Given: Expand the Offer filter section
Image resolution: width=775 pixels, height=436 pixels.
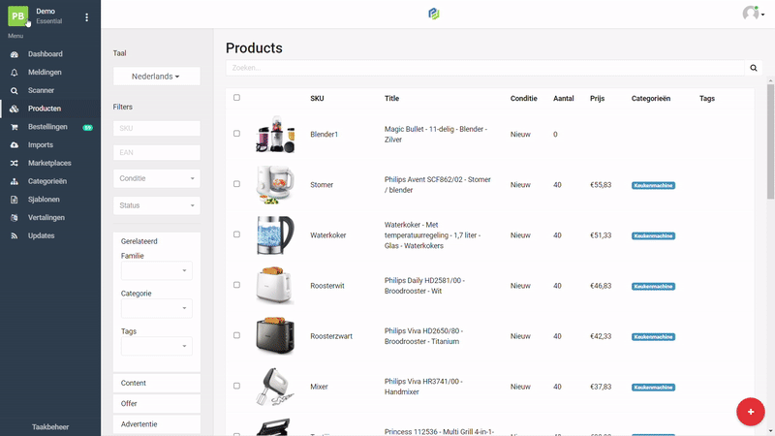Looking at the screenshot, I should [x=157, y=403].
